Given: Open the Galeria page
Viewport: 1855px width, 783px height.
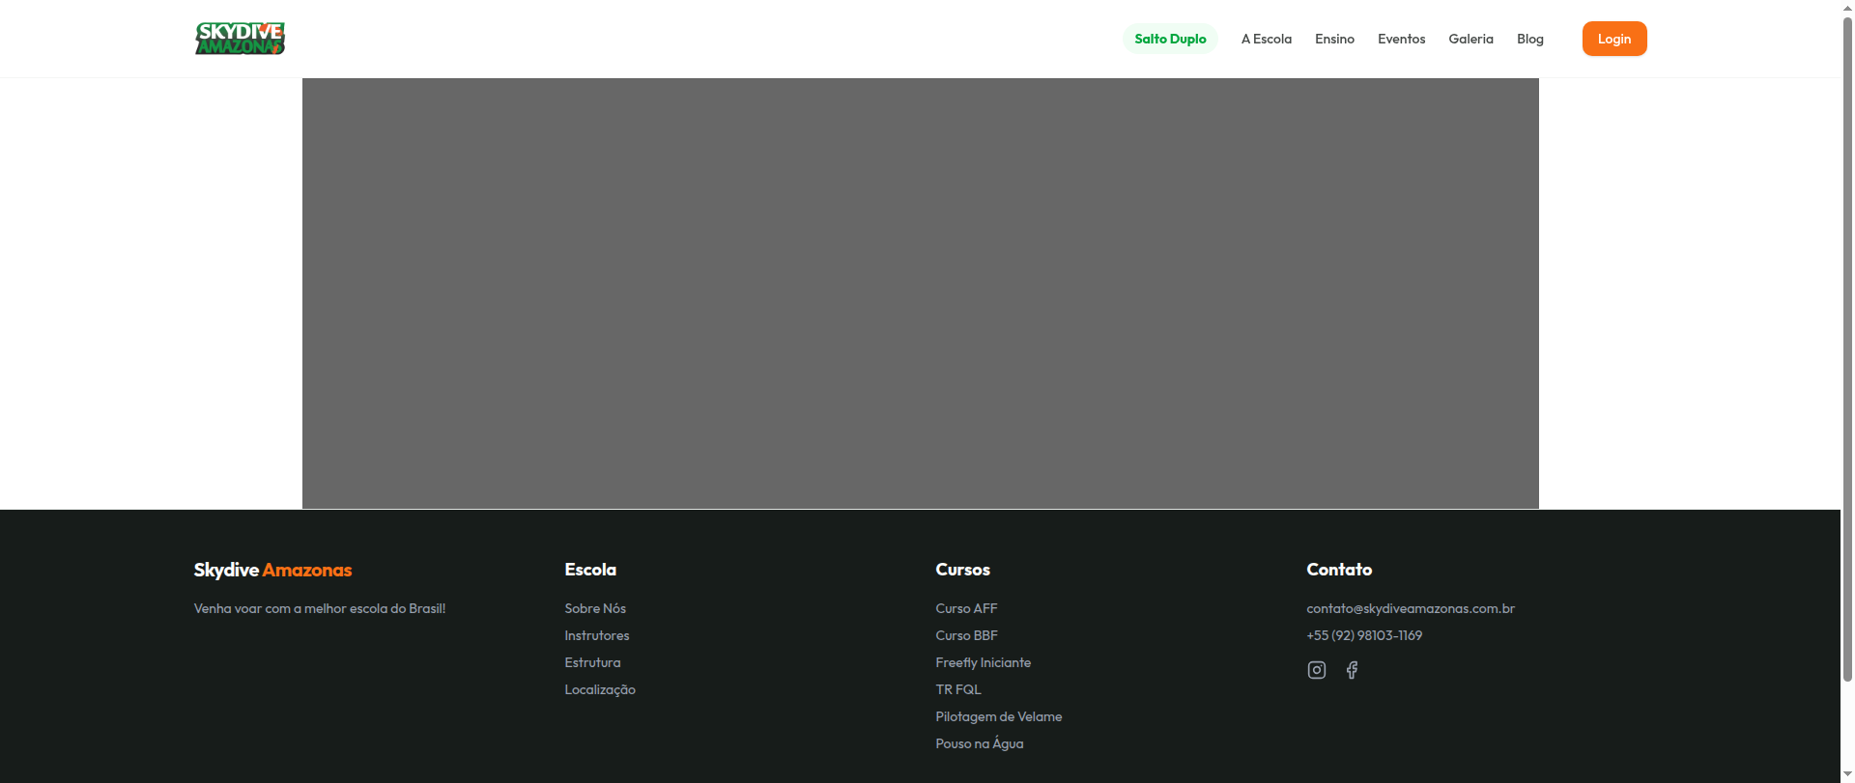Looking at the screenshot, I should point(1470,39).
